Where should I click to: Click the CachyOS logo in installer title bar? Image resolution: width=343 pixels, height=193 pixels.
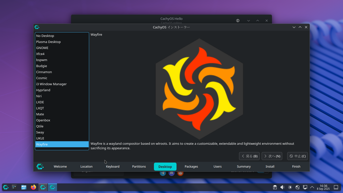[37, 27]
